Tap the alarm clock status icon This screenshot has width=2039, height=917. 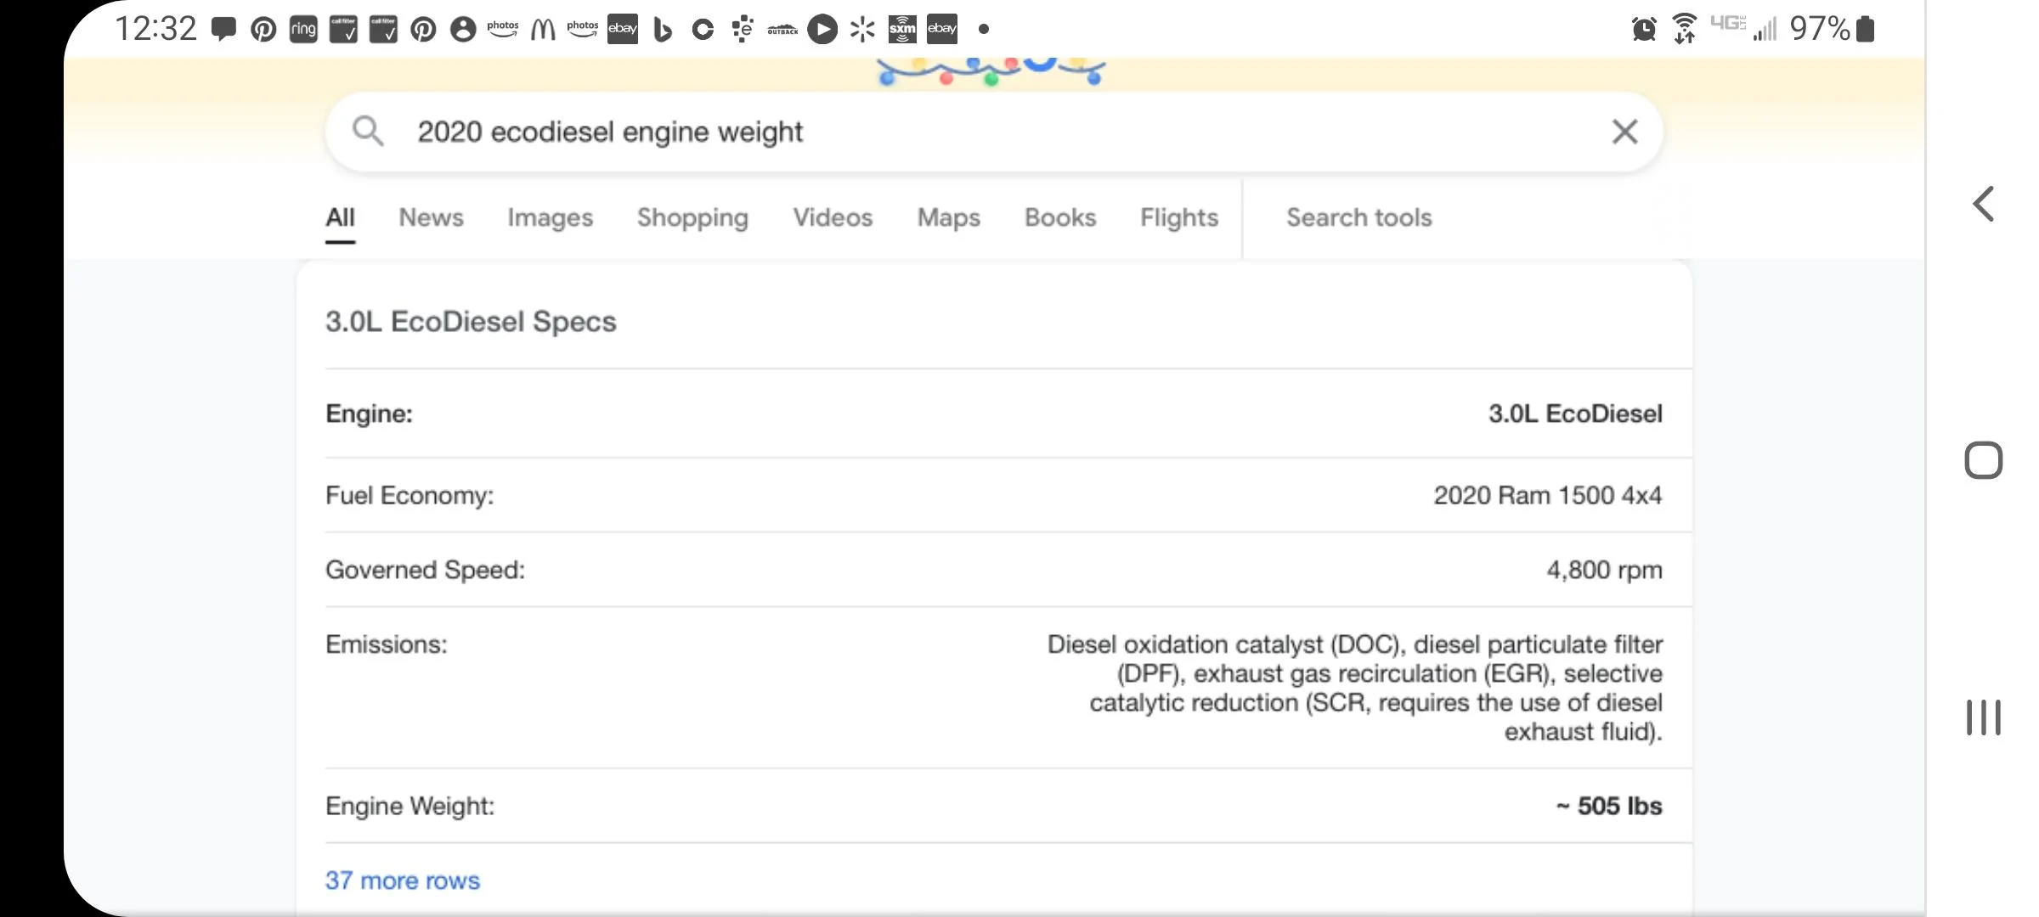(x=1645, y=29)
